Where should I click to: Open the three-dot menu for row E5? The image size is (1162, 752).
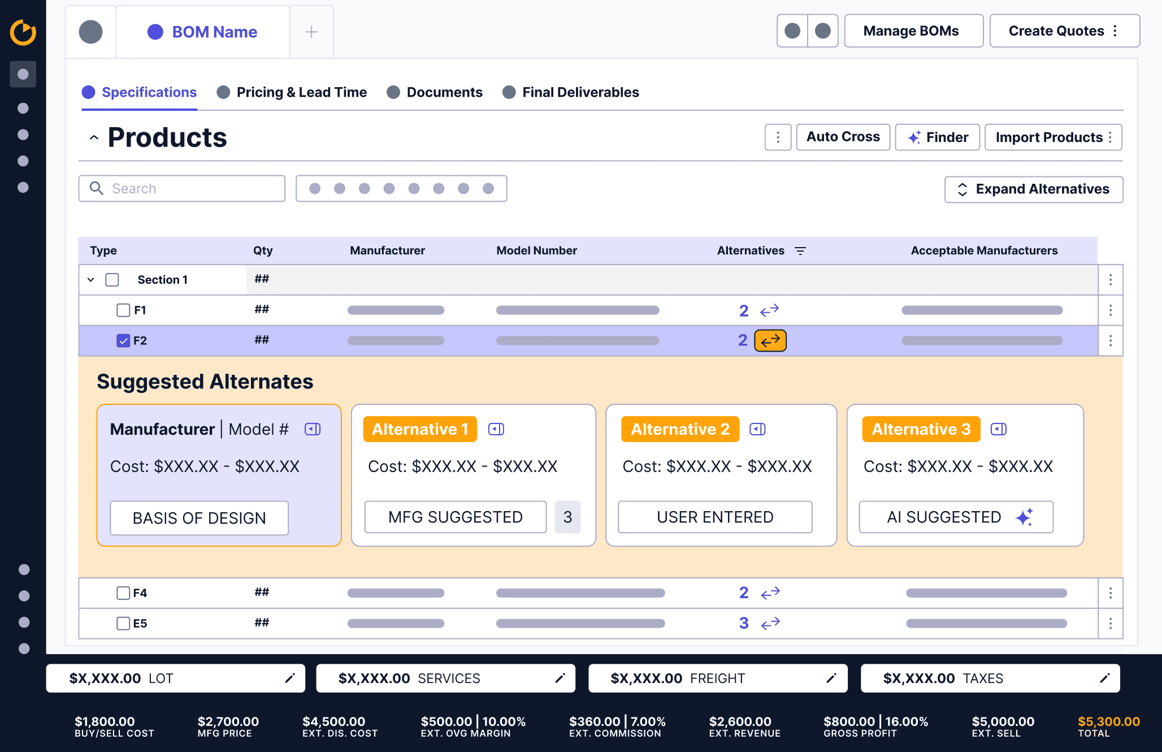pos(1110,623)
